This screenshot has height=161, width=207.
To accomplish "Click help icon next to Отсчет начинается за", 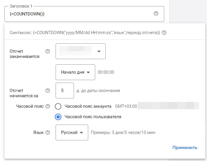I will [48, 91].
